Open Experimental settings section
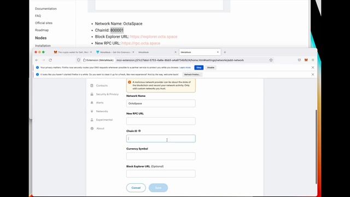Viewport: 350px width, 197px height. [104, 120]
